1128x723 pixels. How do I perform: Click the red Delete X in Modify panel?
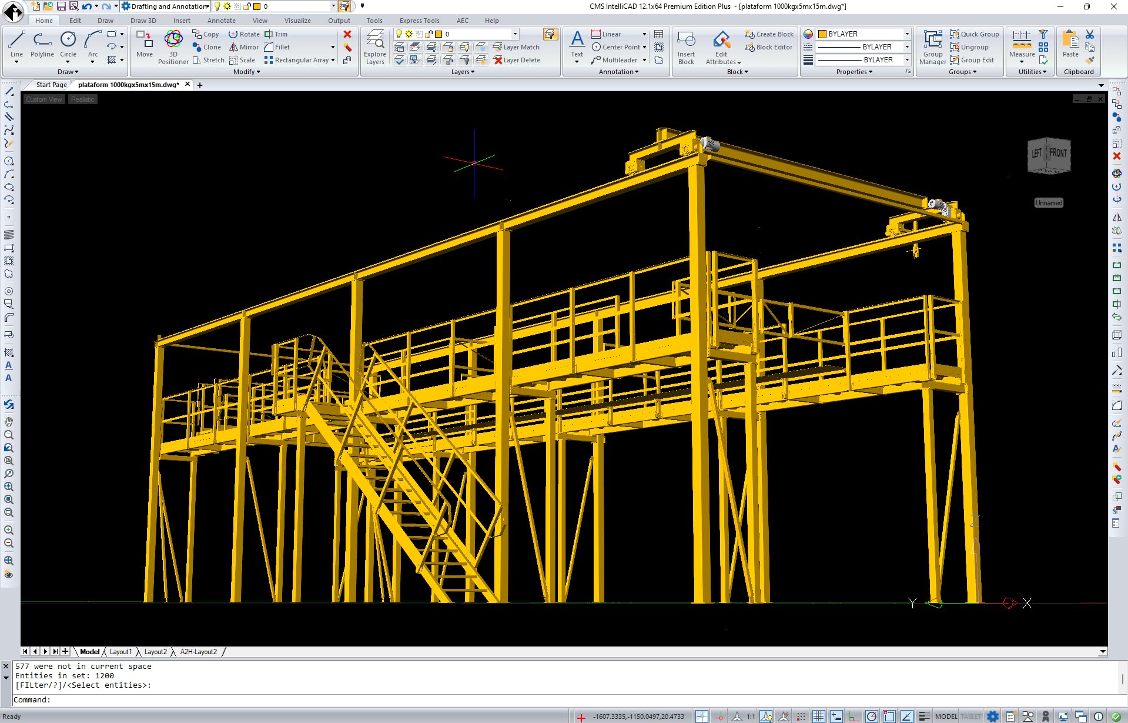coord(347,34)
